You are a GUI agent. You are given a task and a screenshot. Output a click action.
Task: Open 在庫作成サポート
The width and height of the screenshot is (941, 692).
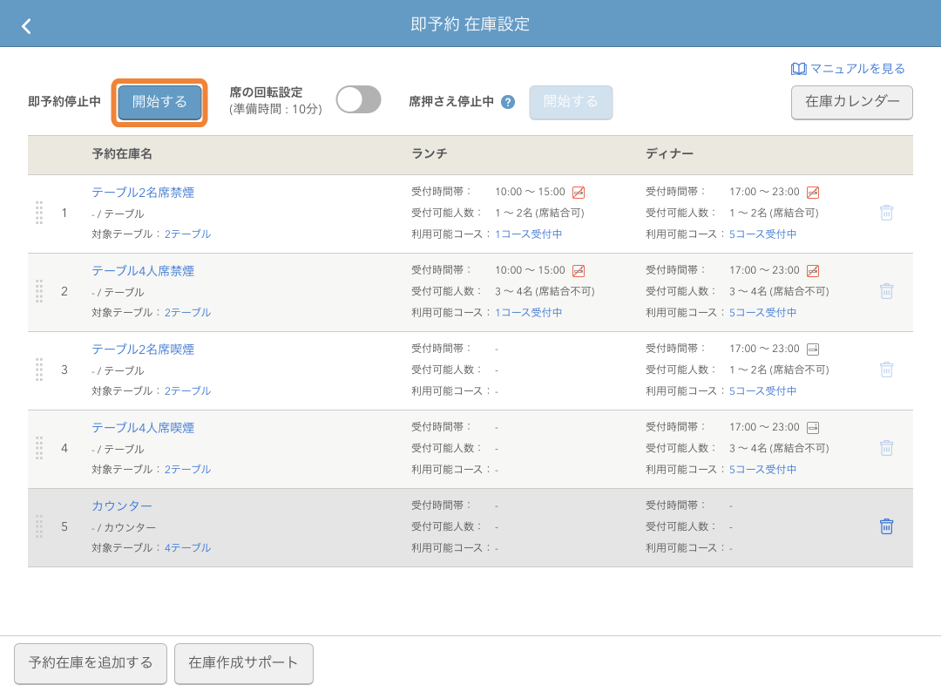pos(243,663)
